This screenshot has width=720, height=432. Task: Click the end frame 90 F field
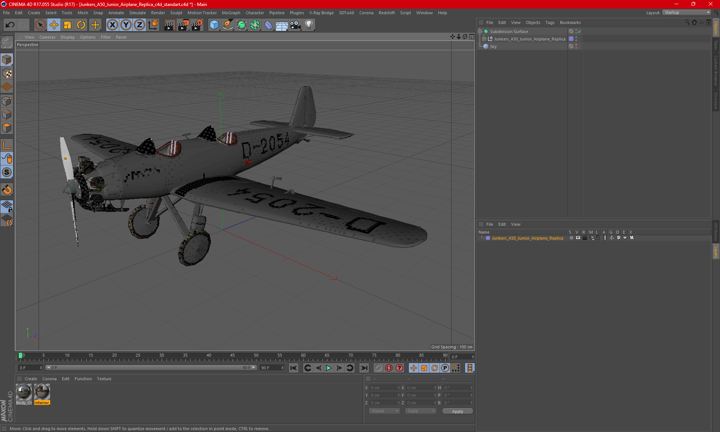(272, 368)
